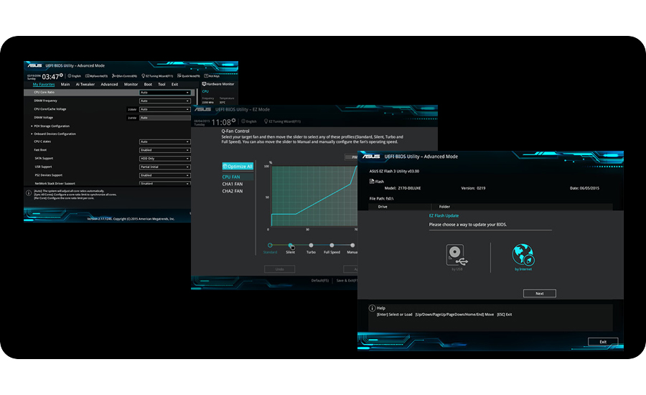The width and height of the screenshot is (646, 395).
Task: Click the fan curve graph area
Action: [x=314, y=196]
